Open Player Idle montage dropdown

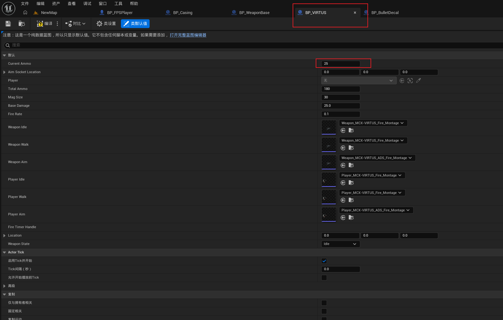pos(372,175)
